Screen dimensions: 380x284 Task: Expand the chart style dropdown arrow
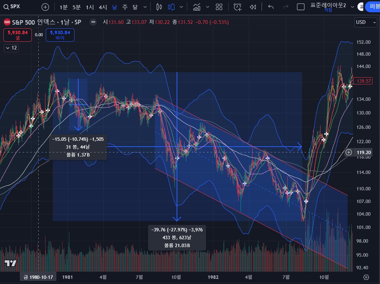pos(181,7)
